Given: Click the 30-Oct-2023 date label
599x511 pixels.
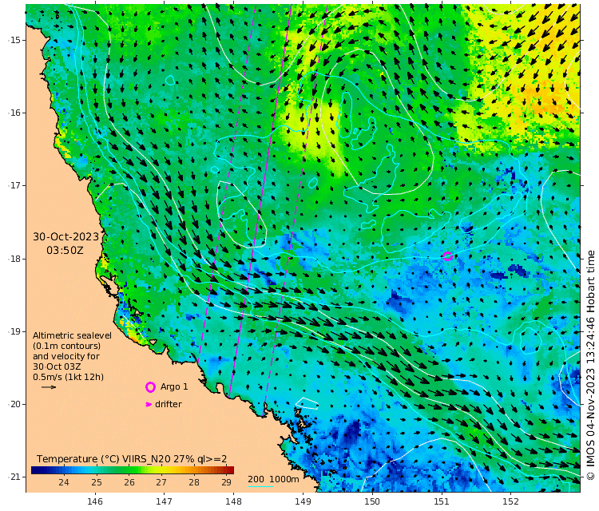Looking at the screenshot, I should tap(65, 237).
